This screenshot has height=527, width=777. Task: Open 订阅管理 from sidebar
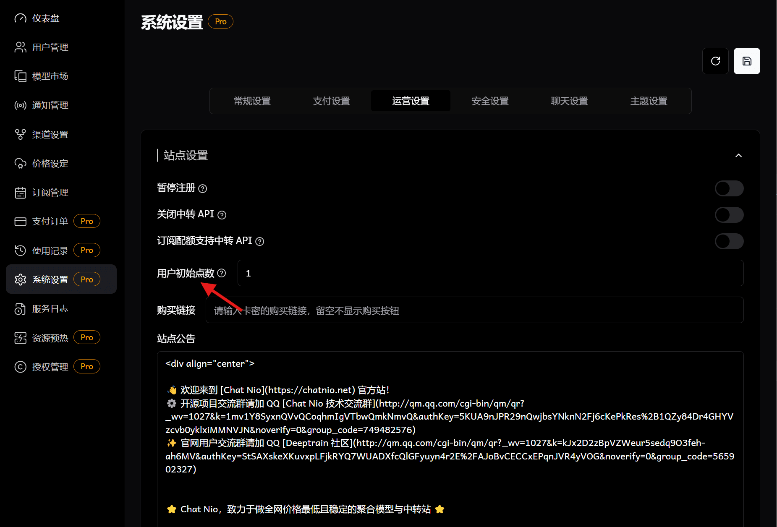(61, 193)
